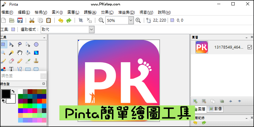254x127 pixels.
Task: Choose the Paintbrush tool
Action: (x=3, y=61)
